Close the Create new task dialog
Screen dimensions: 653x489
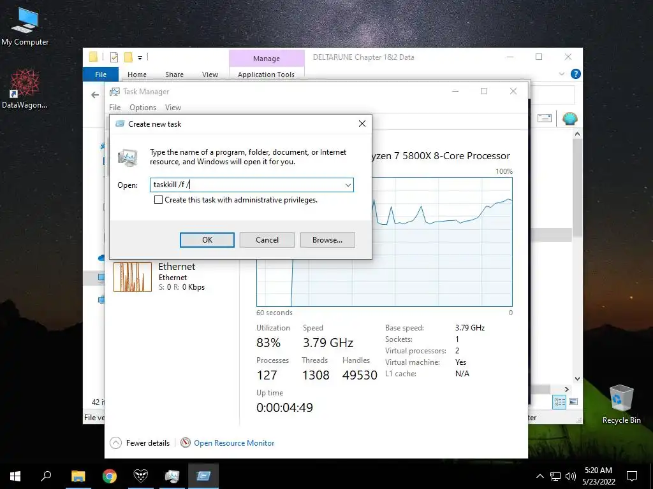point(362,124)
